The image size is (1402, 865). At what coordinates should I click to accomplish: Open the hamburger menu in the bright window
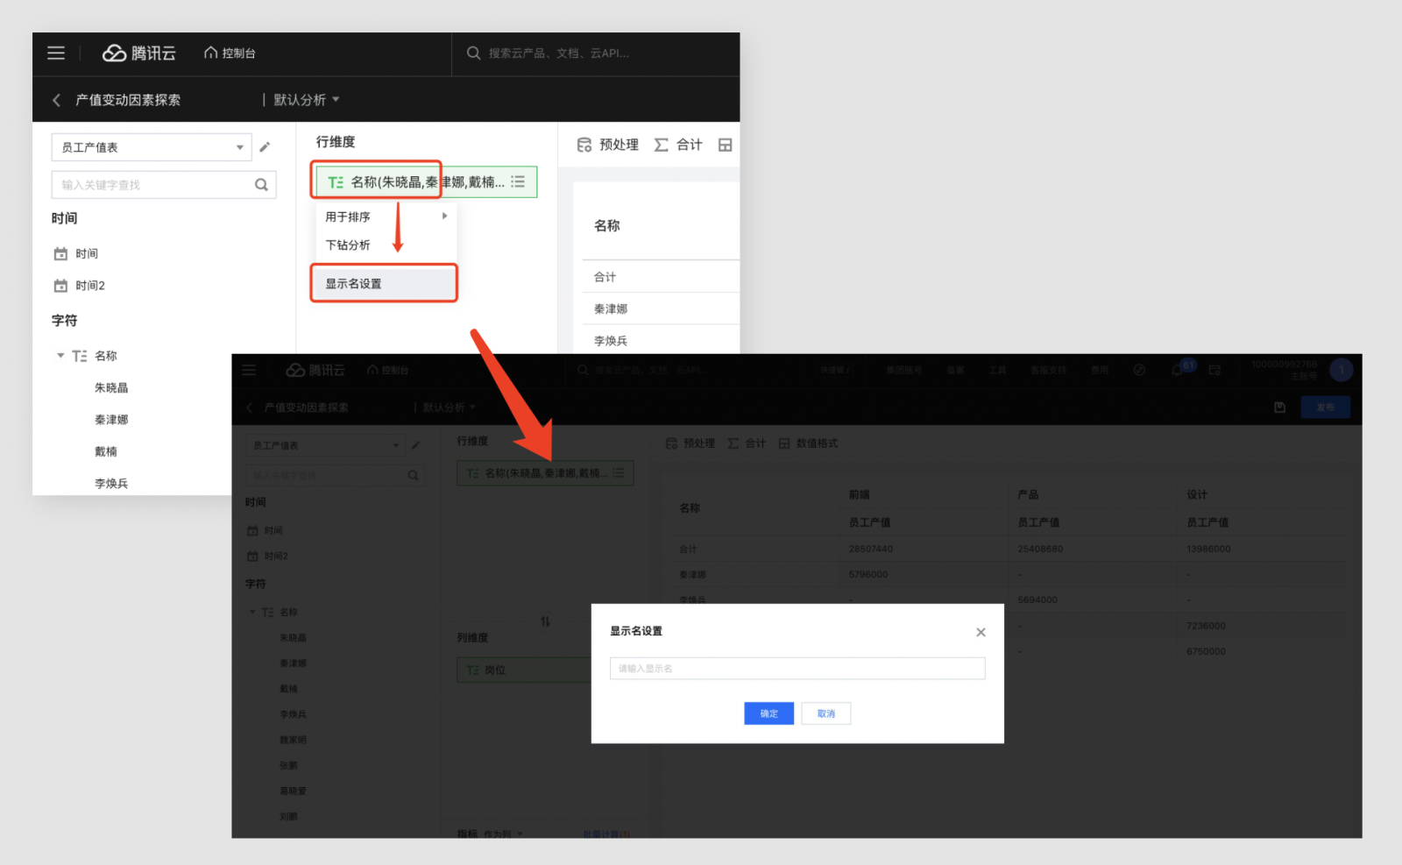coord(56,53)
